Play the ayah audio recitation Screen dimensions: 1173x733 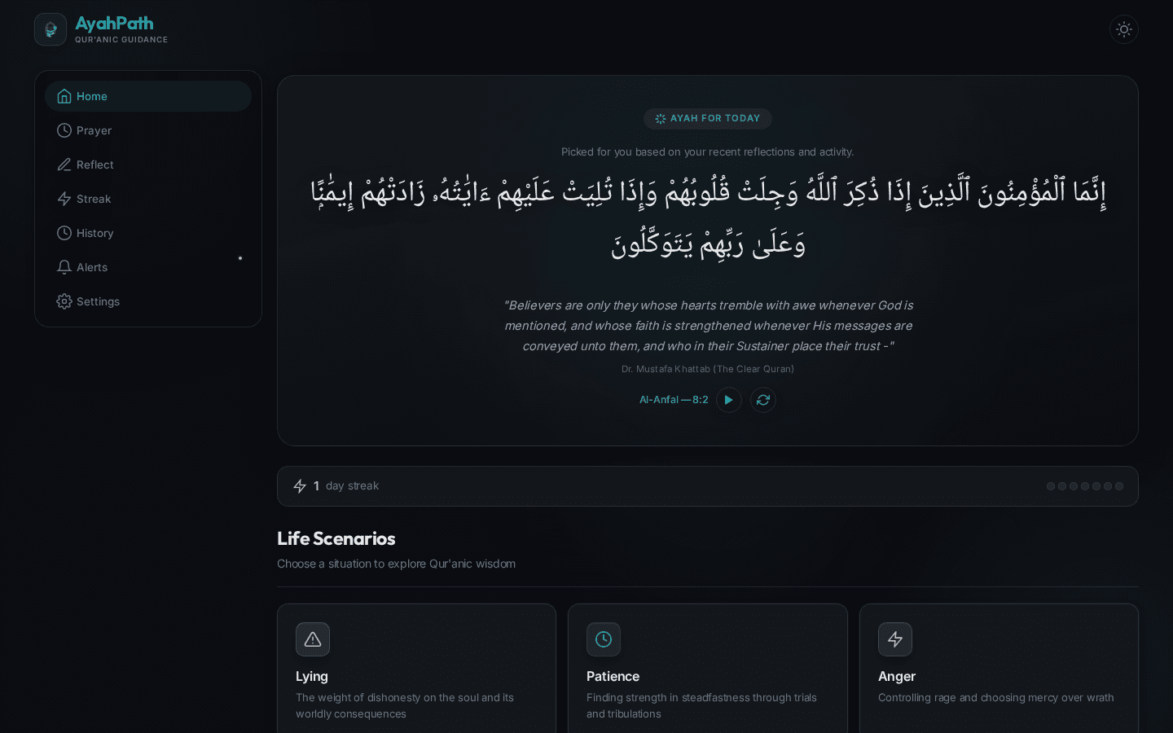729,400
